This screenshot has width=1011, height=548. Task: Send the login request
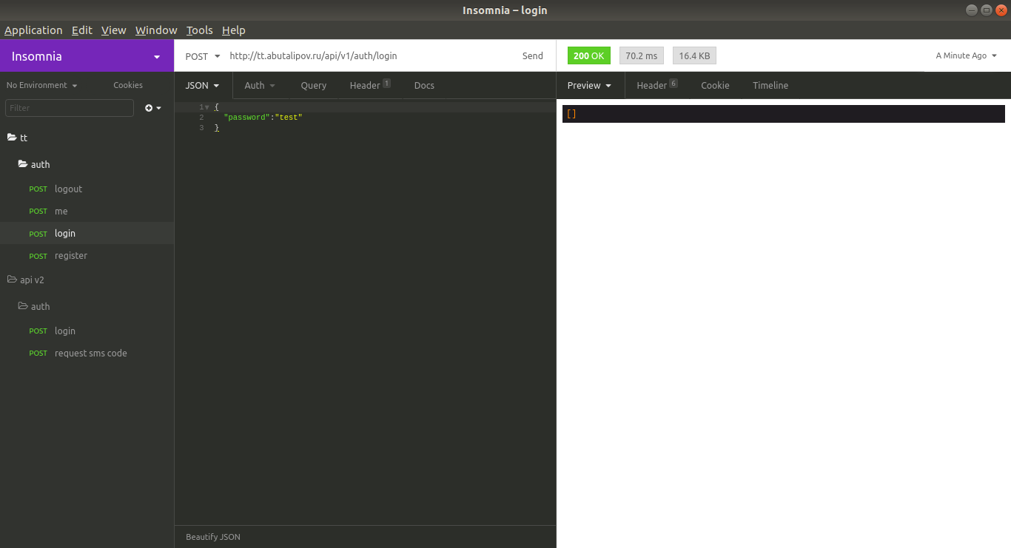click(x=532, y=56)
